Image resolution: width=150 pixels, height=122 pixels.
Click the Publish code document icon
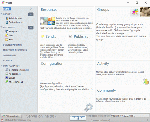pos(70,36)
